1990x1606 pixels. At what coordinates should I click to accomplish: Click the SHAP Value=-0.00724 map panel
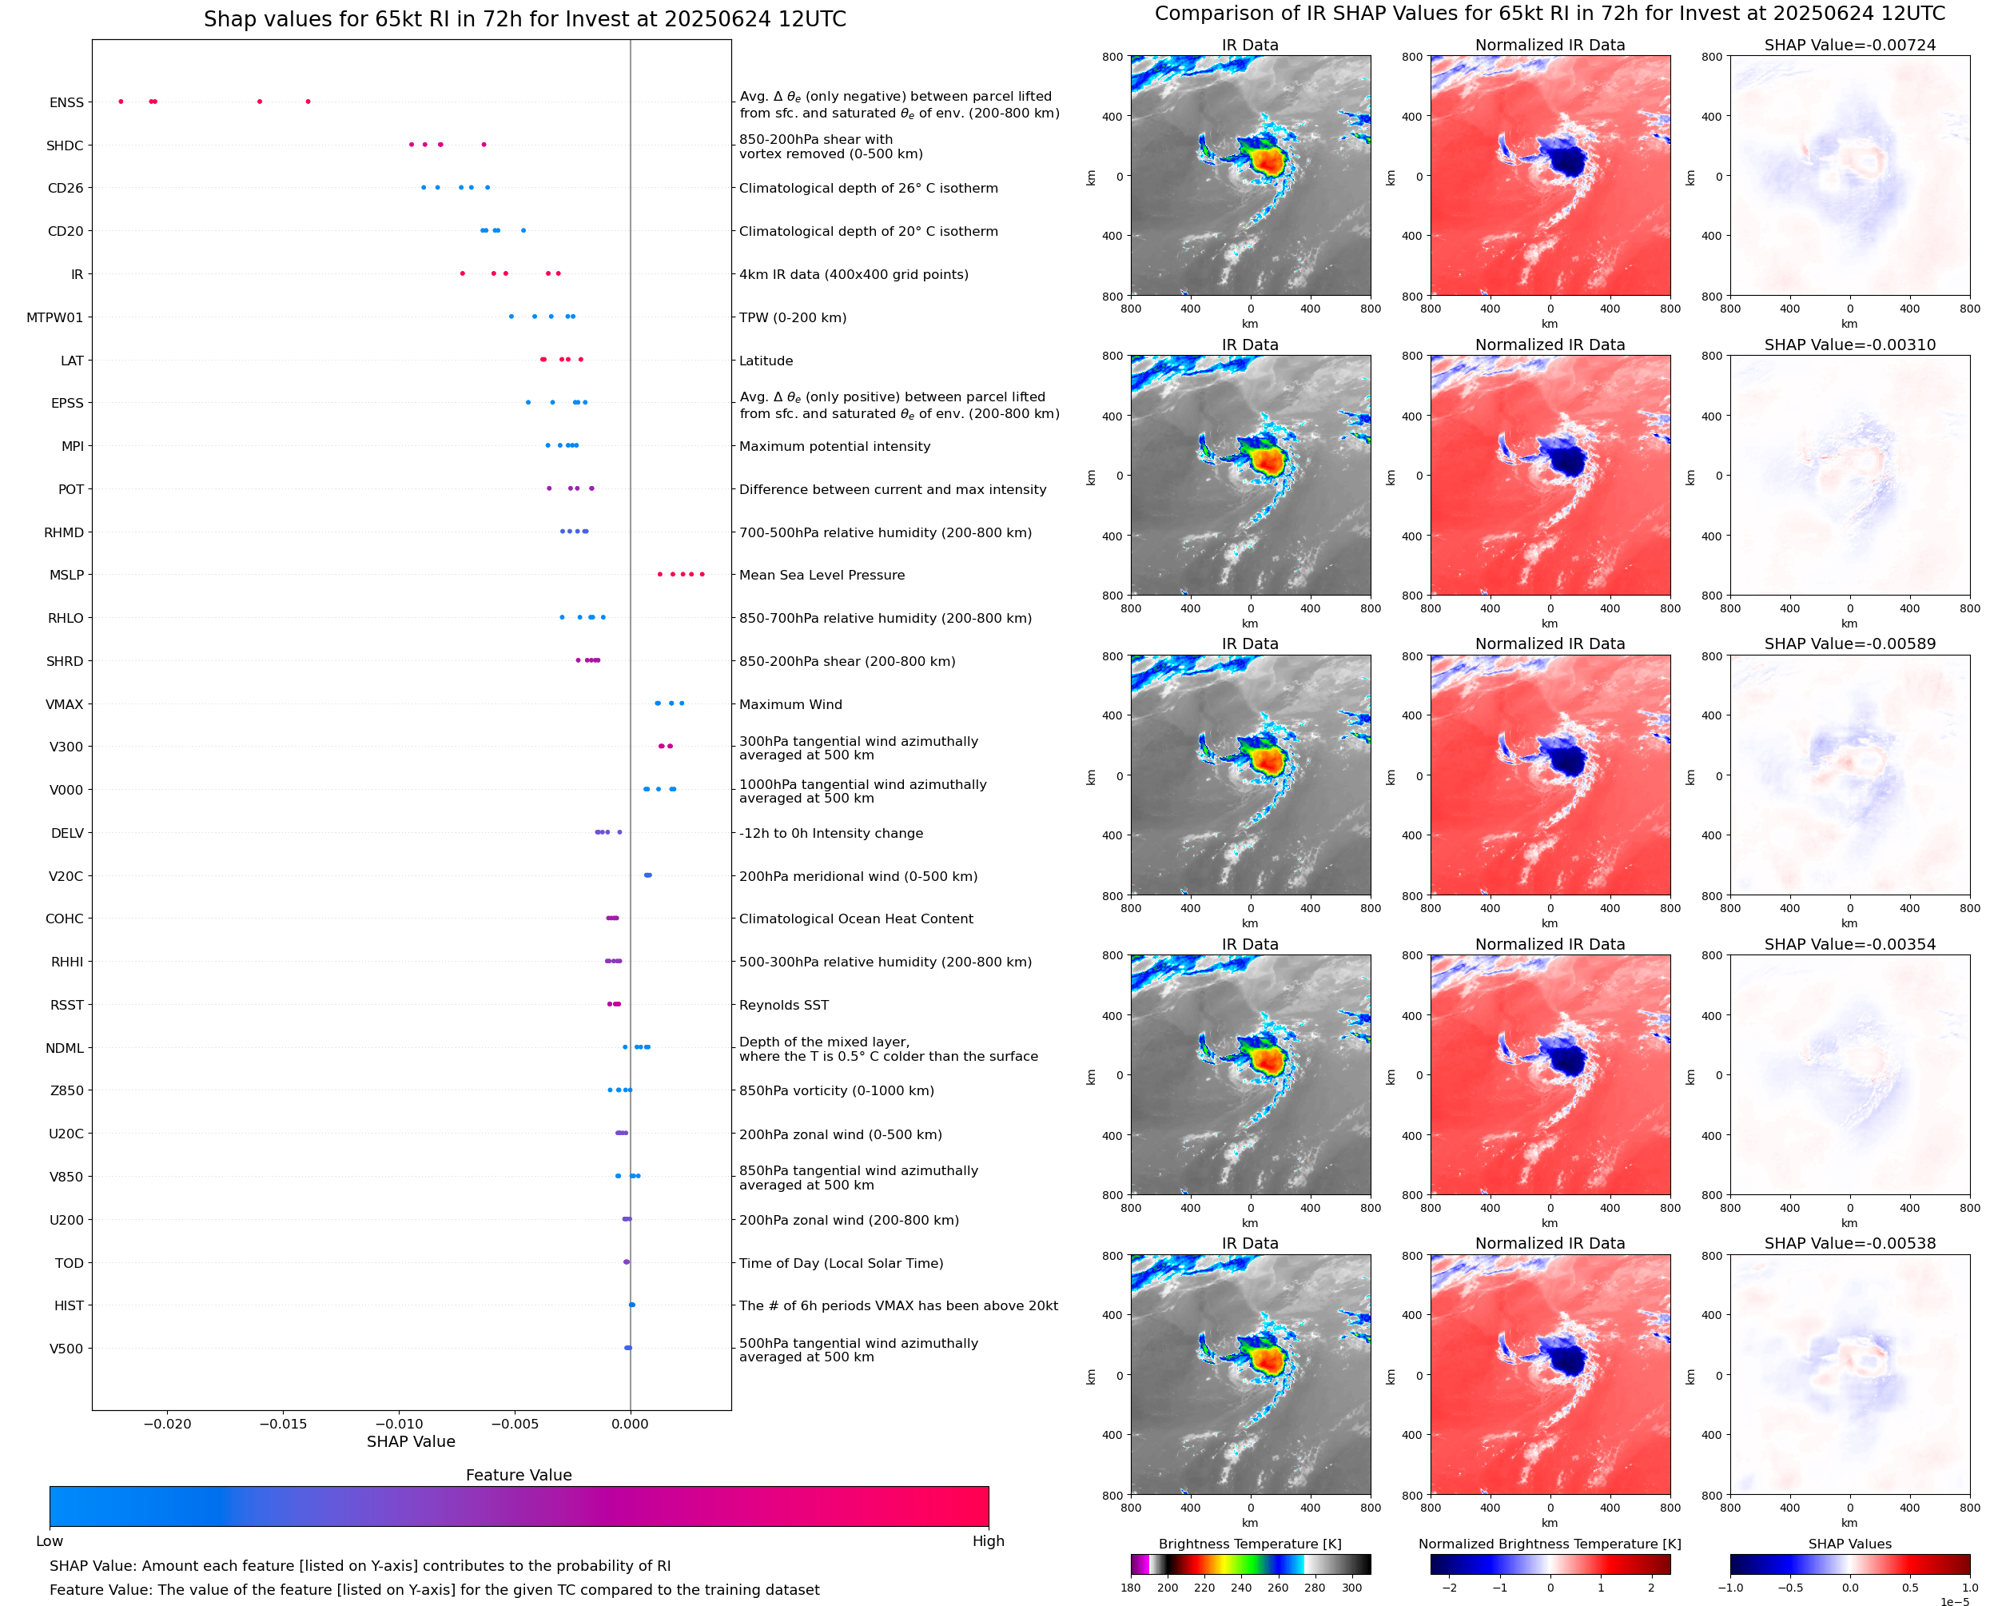tap(1849, 176)
